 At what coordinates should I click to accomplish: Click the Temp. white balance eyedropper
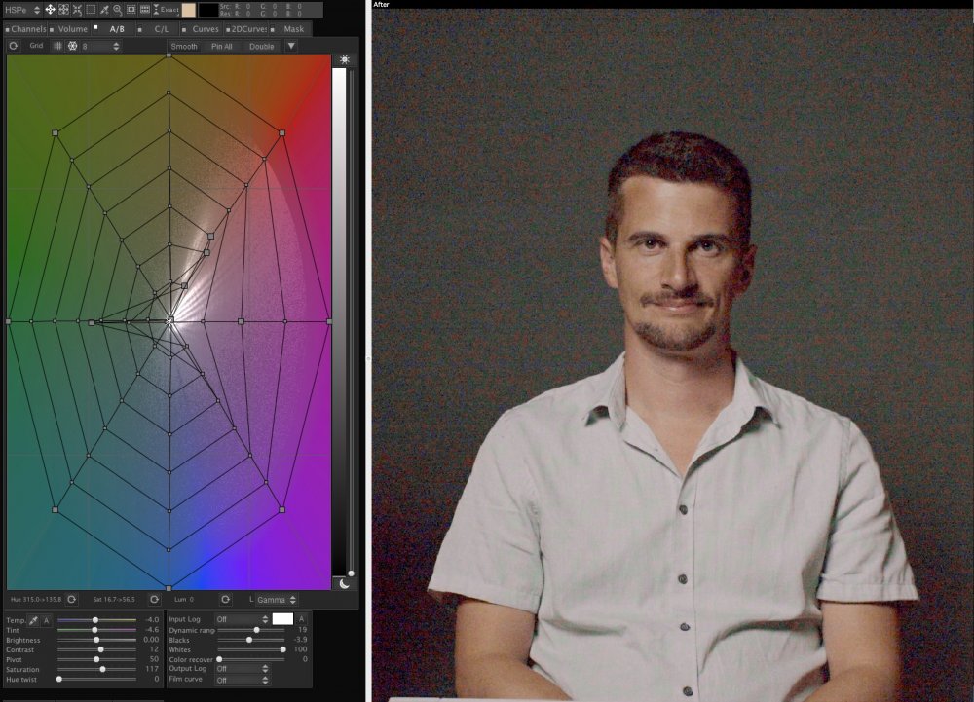33,620
